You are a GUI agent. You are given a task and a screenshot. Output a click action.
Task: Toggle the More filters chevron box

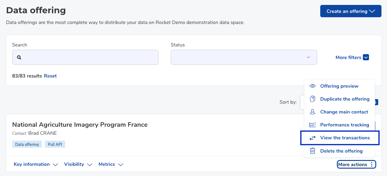click(366, 57)
